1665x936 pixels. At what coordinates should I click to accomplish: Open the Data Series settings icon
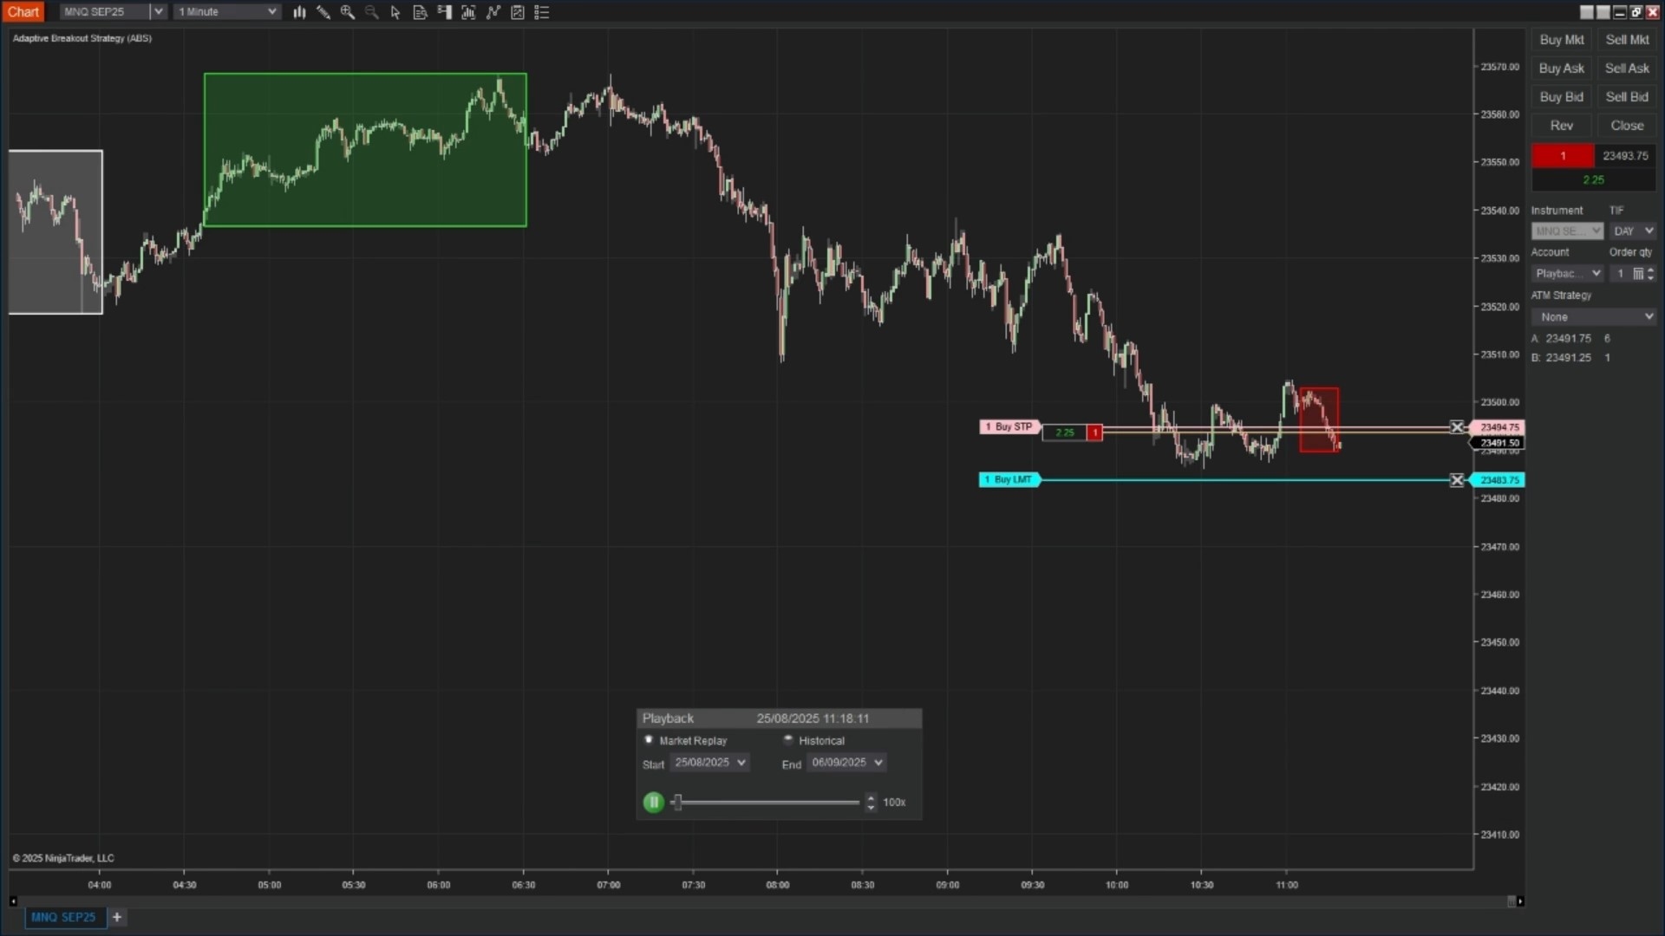tap(469, 12)
